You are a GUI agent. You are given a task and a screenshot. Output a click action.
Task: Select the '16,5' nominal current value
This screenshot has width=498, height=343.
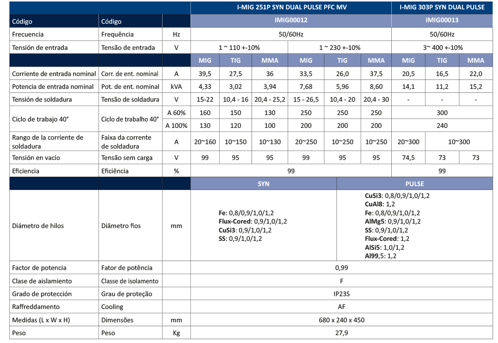442,74
